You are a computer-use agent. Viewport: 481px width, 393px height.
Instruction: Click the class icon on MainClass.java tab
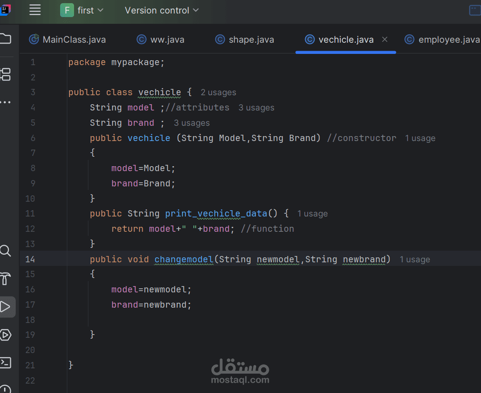tap(34, 39)
